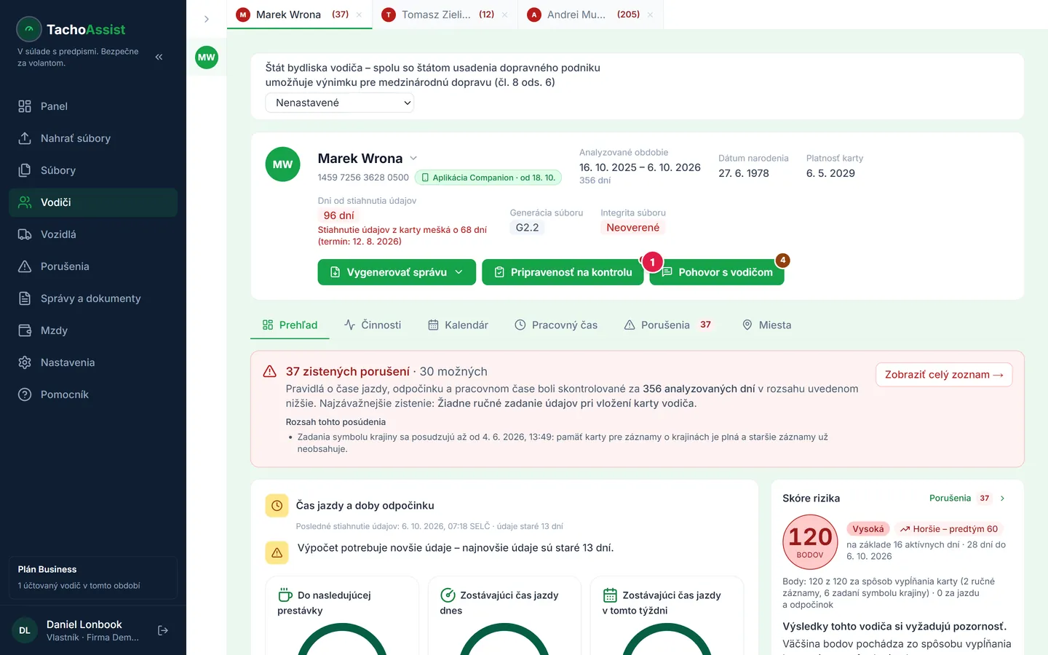Open Súbory files icon in sidebar
The width and height of the screenshot is (1048, 655).
25,170
